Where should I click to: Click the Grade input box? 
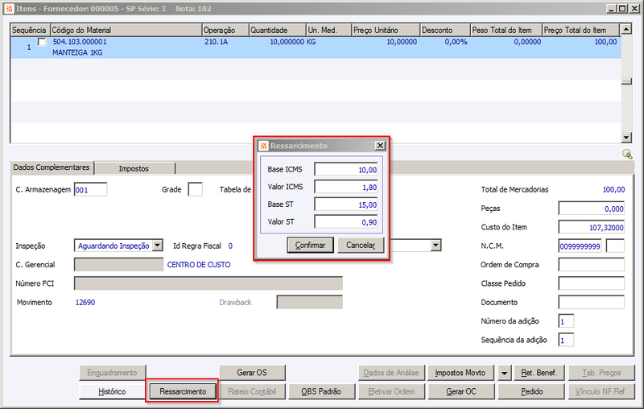(x=195, y=190)
